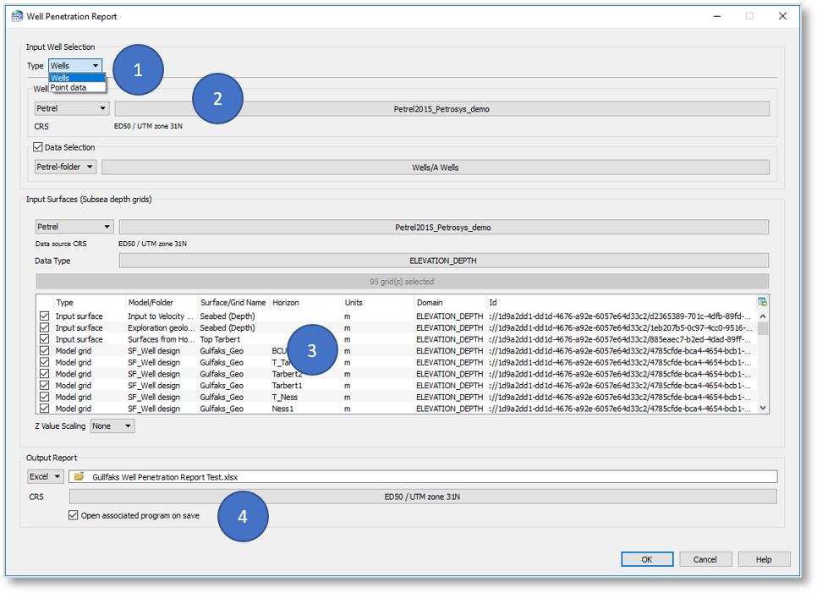Image resolution: width=817 pixels, height=593 pixels.
Task: Click the Well Penetration Report title bar icon
Action: 17,16
